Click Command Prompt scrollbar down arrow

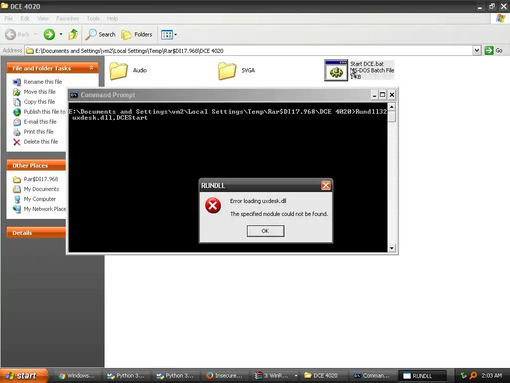[x=391, y=248]
